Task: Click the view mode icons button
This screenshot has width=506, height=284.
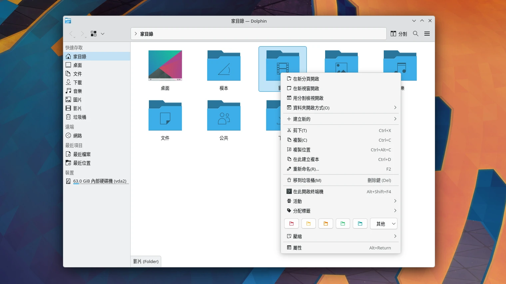Action: [x=94, y=34]
